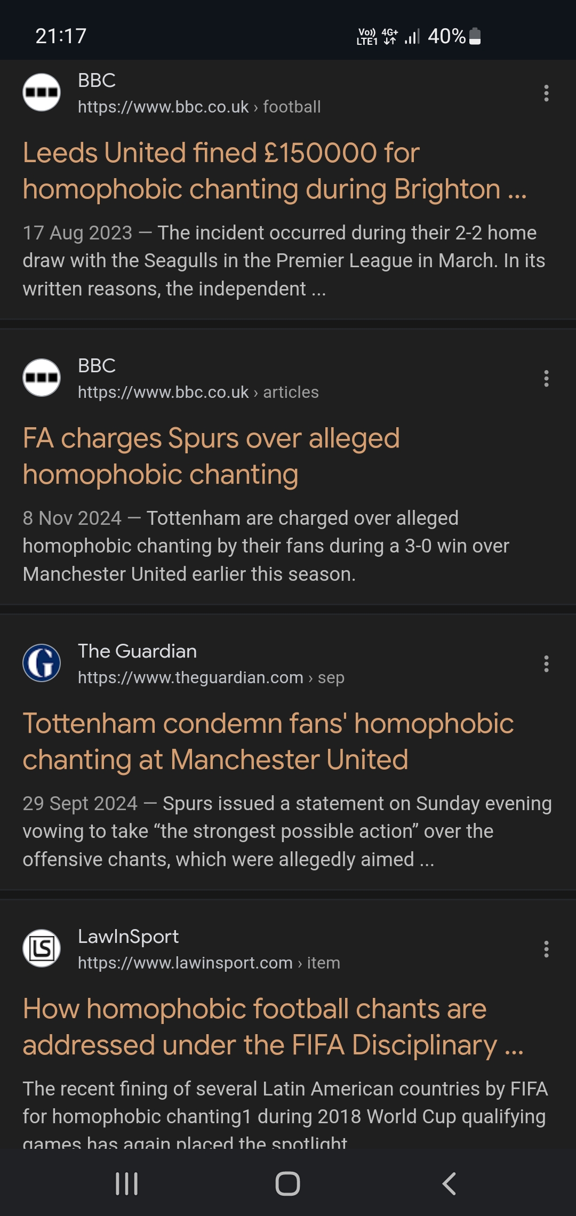The width and height of the screenshot is (576, 1216).
Task: Tap the second BBC result favicon
Action: click(42, 378)
